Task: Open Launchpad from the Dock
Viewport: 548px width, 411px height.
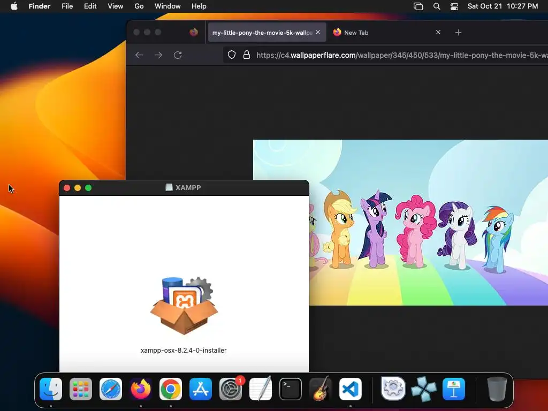Action: 81,389
